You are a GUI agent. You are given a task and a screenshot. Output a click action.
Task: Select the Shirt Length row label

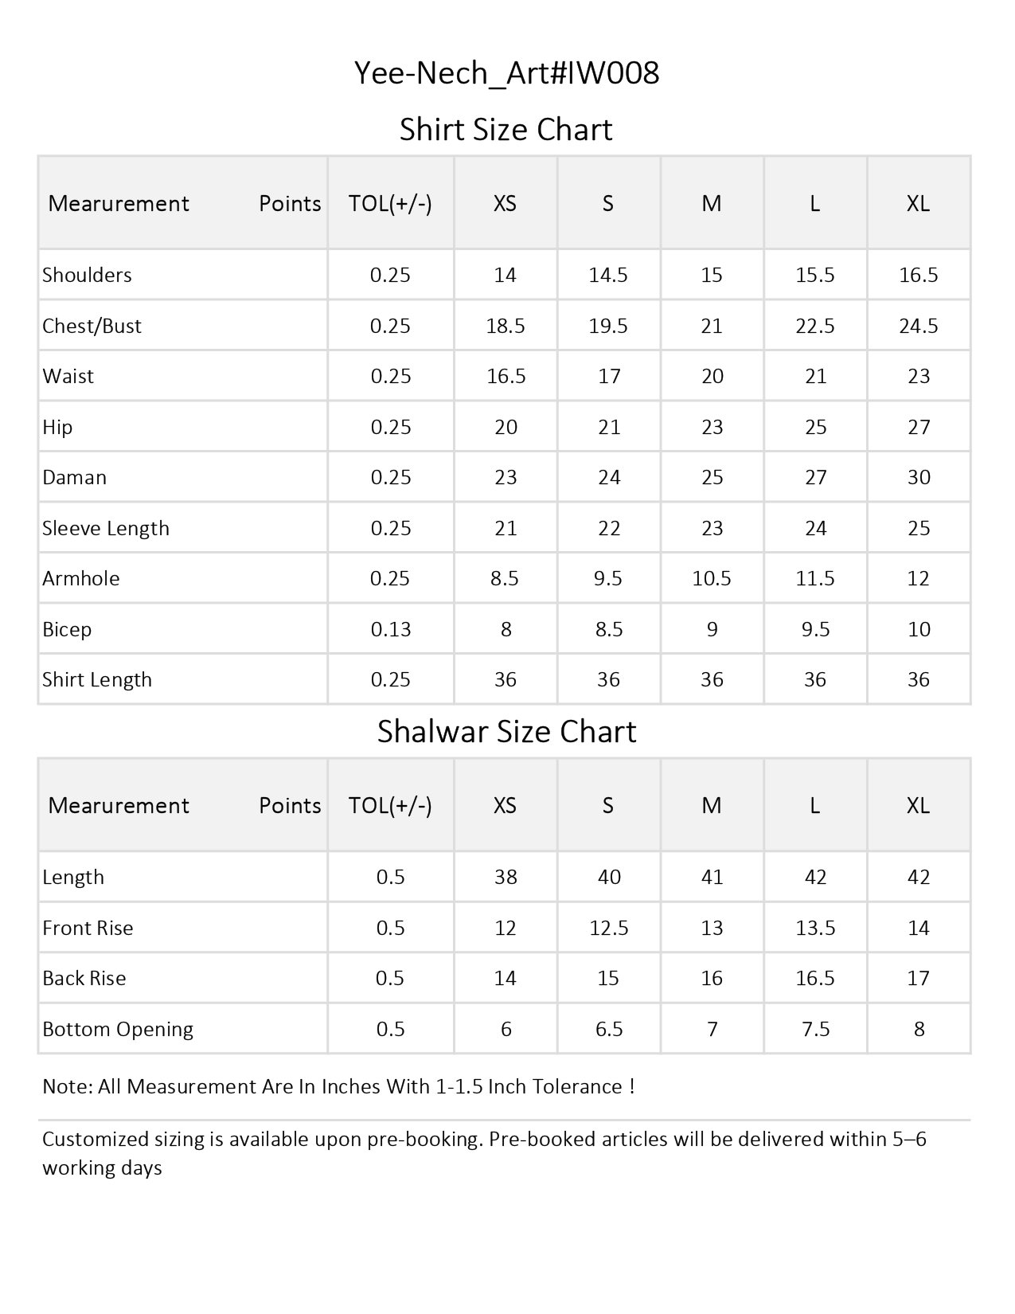coord(97,679)
